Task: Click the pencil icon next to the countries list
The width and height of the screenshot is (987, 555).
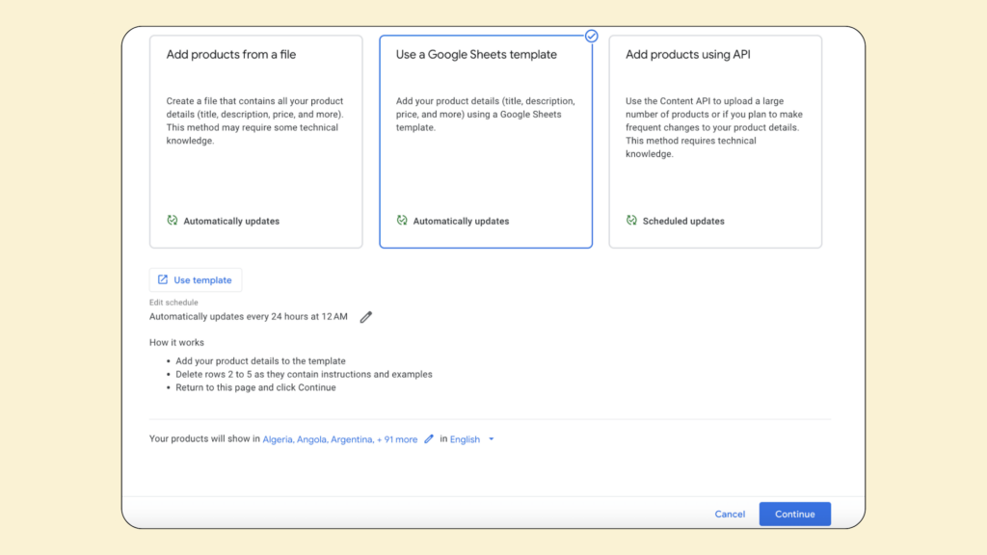Action: click(429, 438)
